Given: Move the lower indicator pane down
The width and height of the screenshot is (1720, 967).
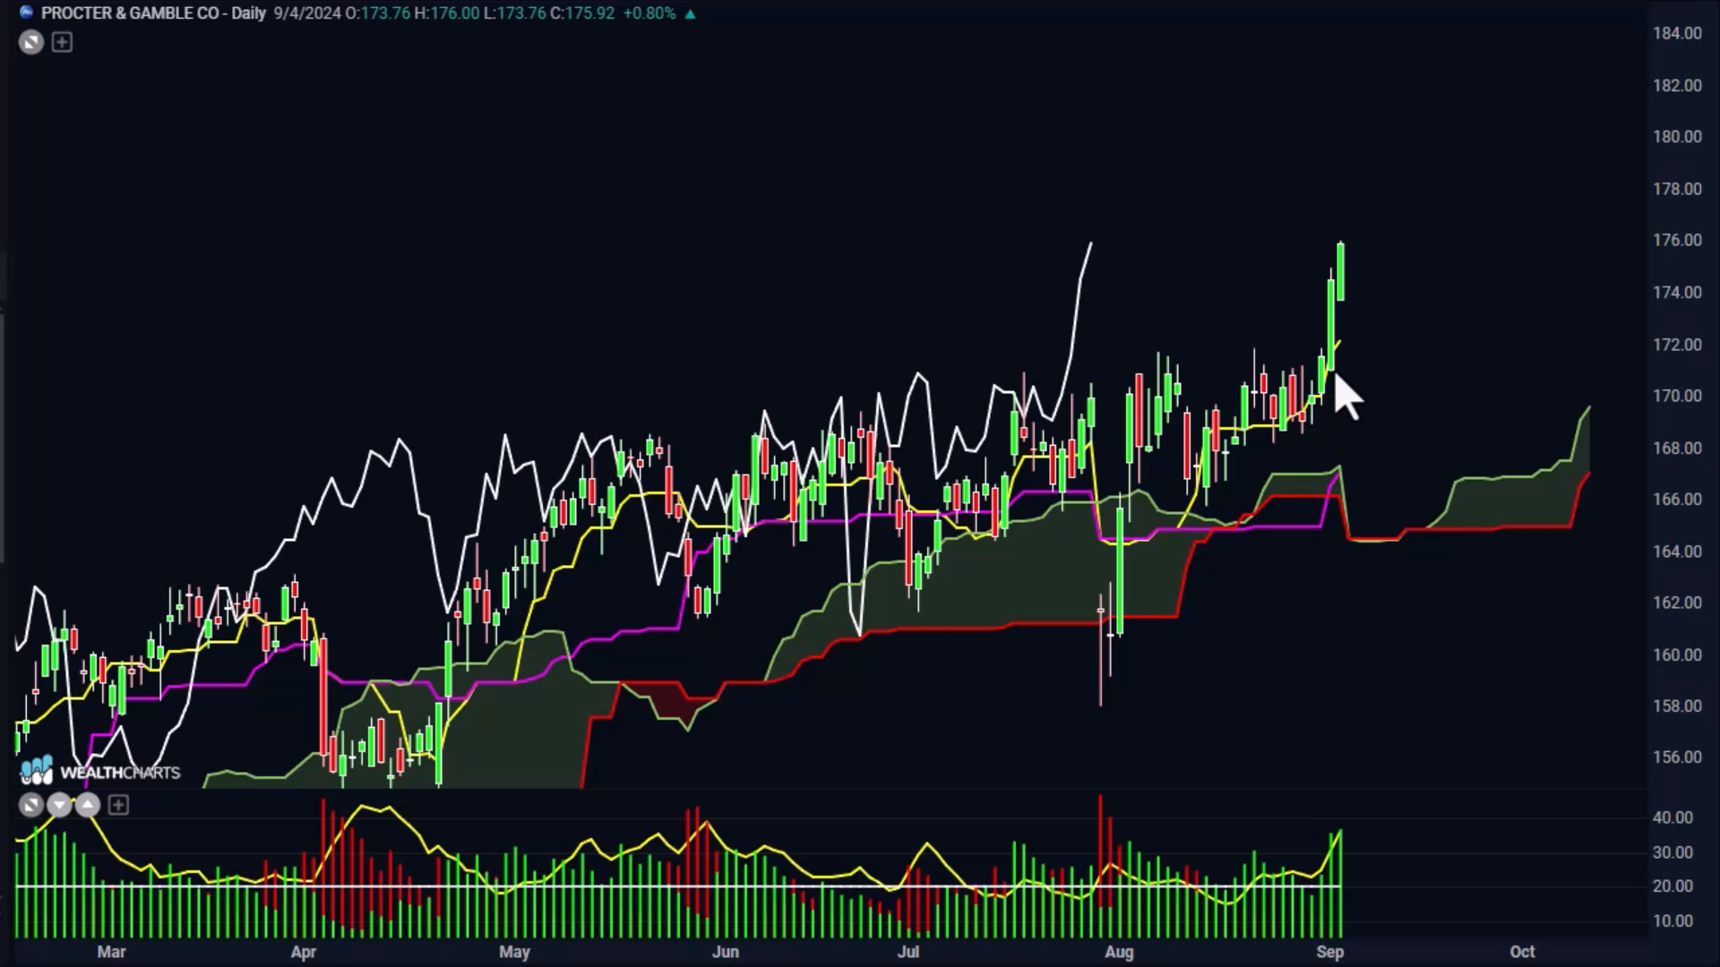Looking at the screenshot, I should [59, 805].
